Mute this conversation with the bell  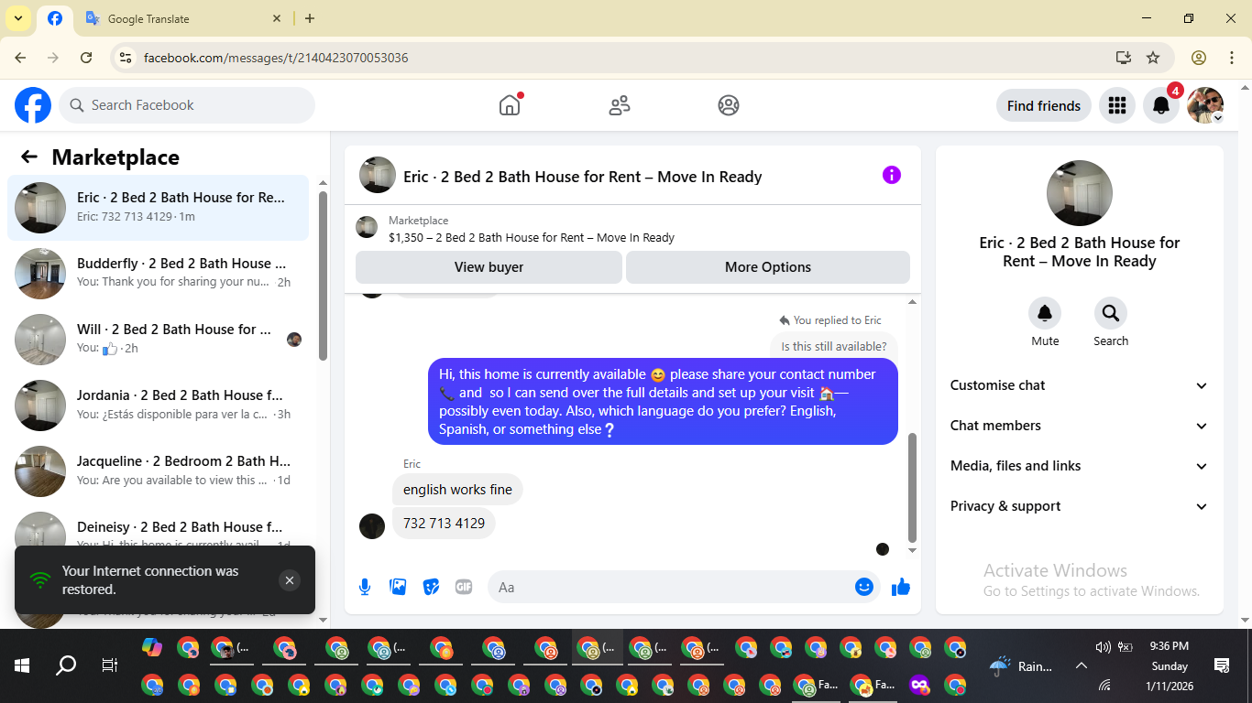1045,314
